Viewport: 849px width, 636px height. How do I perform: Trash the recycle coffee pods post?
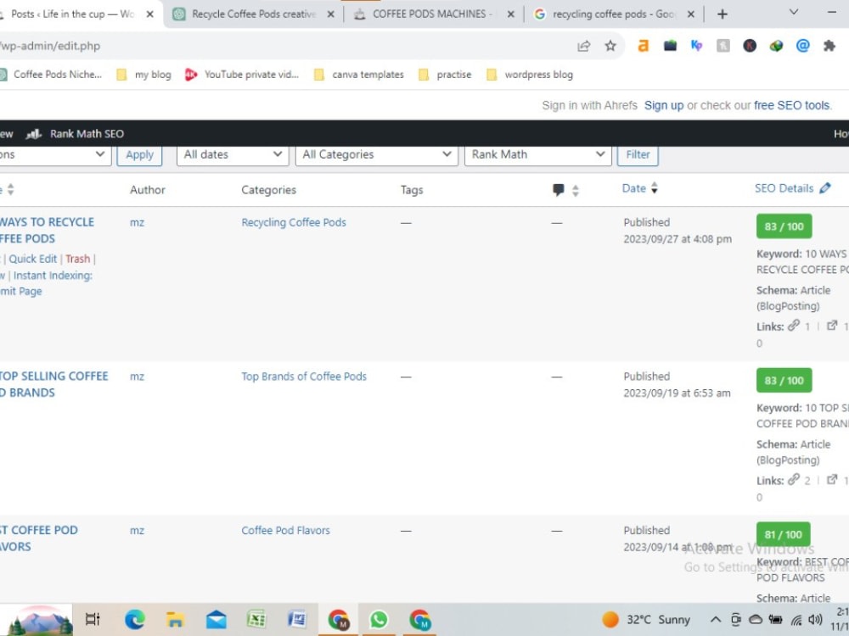[77, 259]
